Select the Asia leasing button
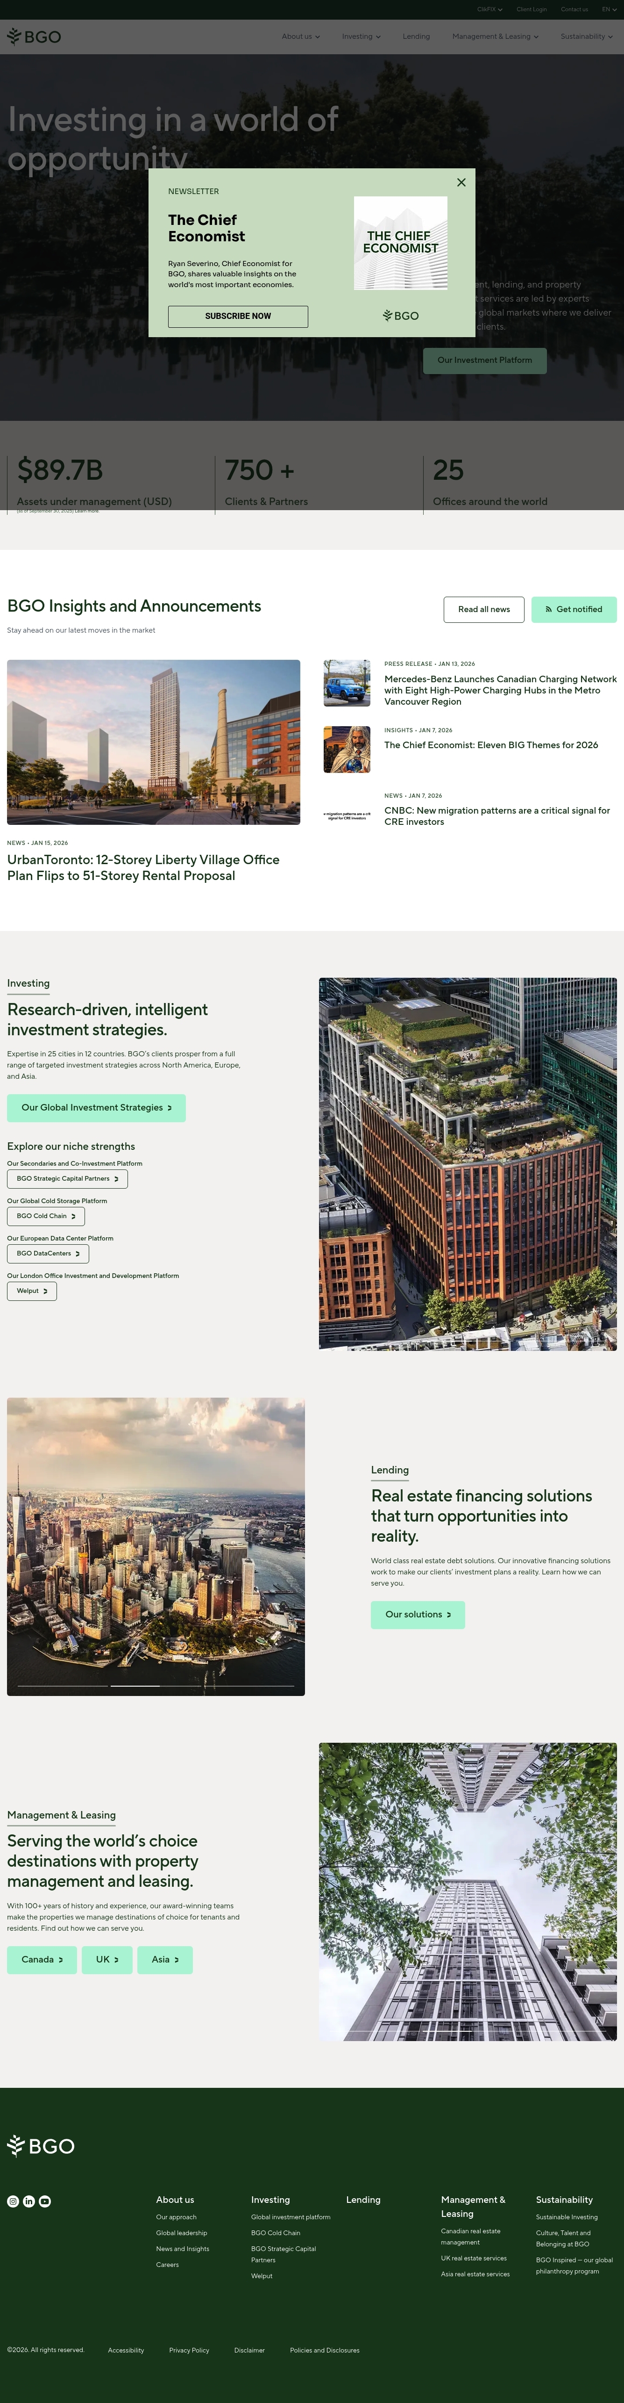 pos(166,1960)
